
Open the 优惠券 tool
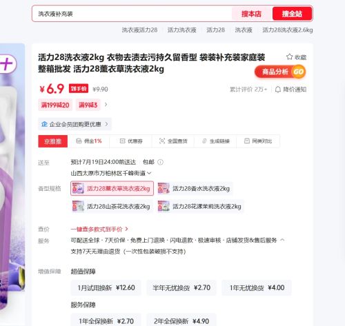[131, 141]
